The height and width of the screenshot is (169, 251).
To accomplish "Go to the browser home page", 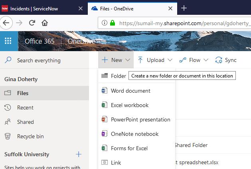I will point(45,23).
